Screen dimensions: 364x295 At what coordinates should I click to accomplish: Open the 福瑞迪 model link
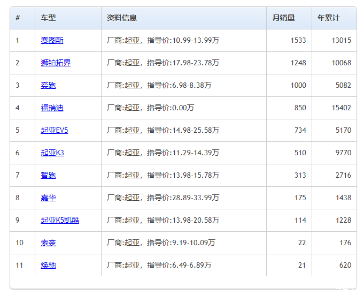coord(52,108)
